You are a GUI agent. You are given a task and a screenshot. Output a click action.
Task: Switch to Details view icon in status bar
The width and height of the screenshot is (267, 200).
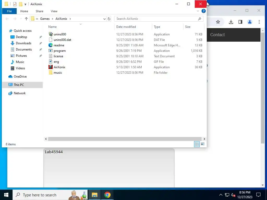click(x=197, y=144)
